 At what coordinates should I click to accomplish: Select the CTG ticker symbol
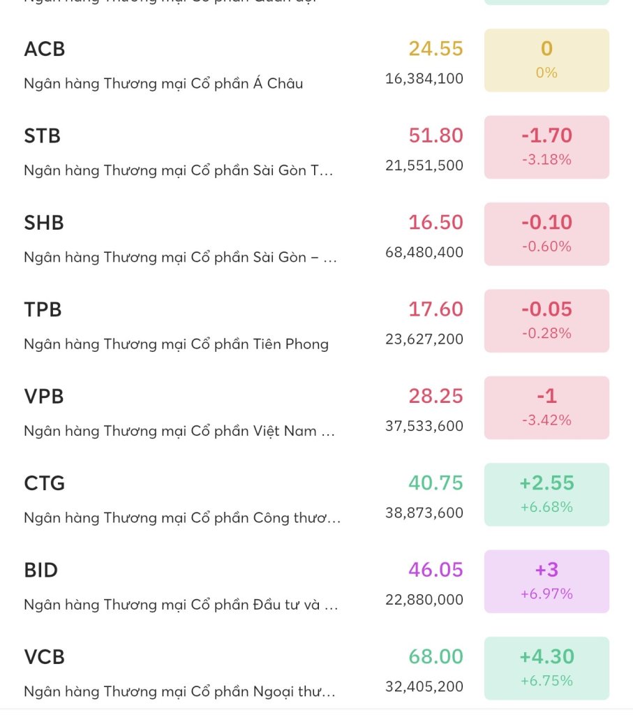click(45, 483)
